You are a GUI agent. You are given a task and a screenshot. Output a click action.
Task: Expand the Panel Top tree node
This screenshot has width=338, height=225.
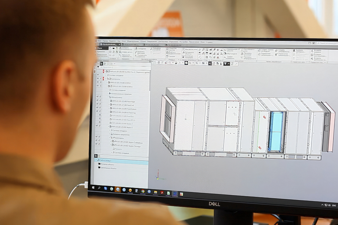click(109, 112)
